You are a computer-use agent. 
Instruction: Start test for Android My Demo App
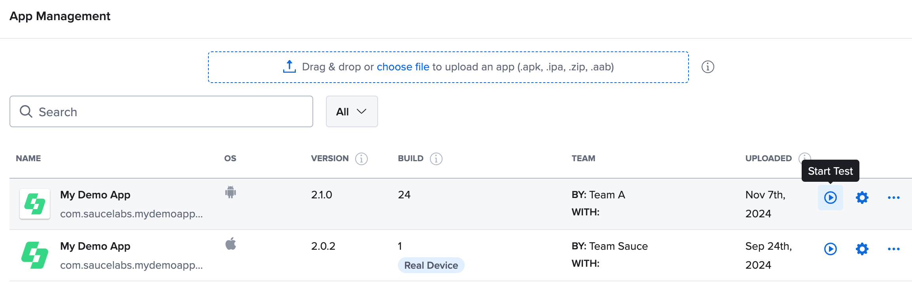[830, 198]
